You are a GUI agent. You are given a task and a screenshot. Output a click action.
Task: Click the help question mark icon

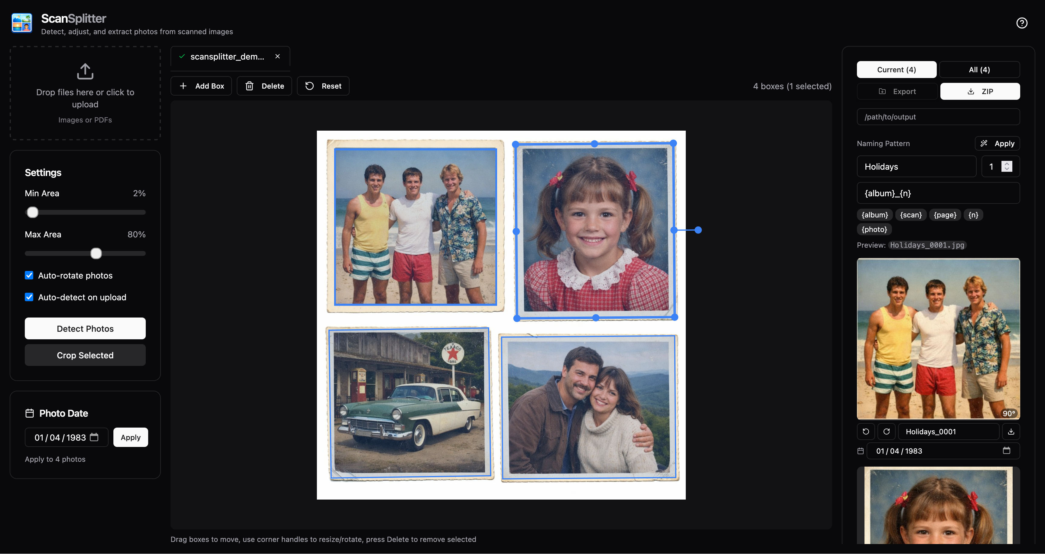pyautogui.click(x=1021, y=23)
